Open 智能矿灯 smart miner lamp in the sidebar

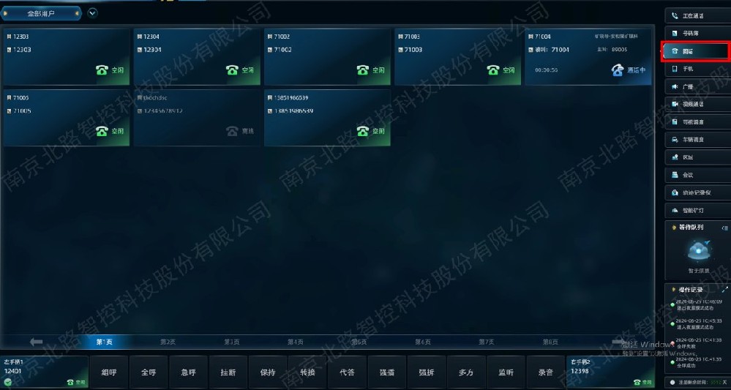coord(695,210)
